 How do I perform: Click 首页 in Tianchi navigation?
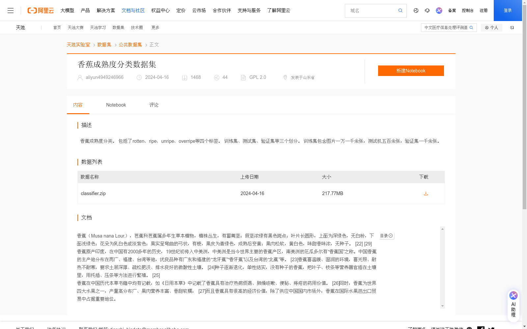57,28
